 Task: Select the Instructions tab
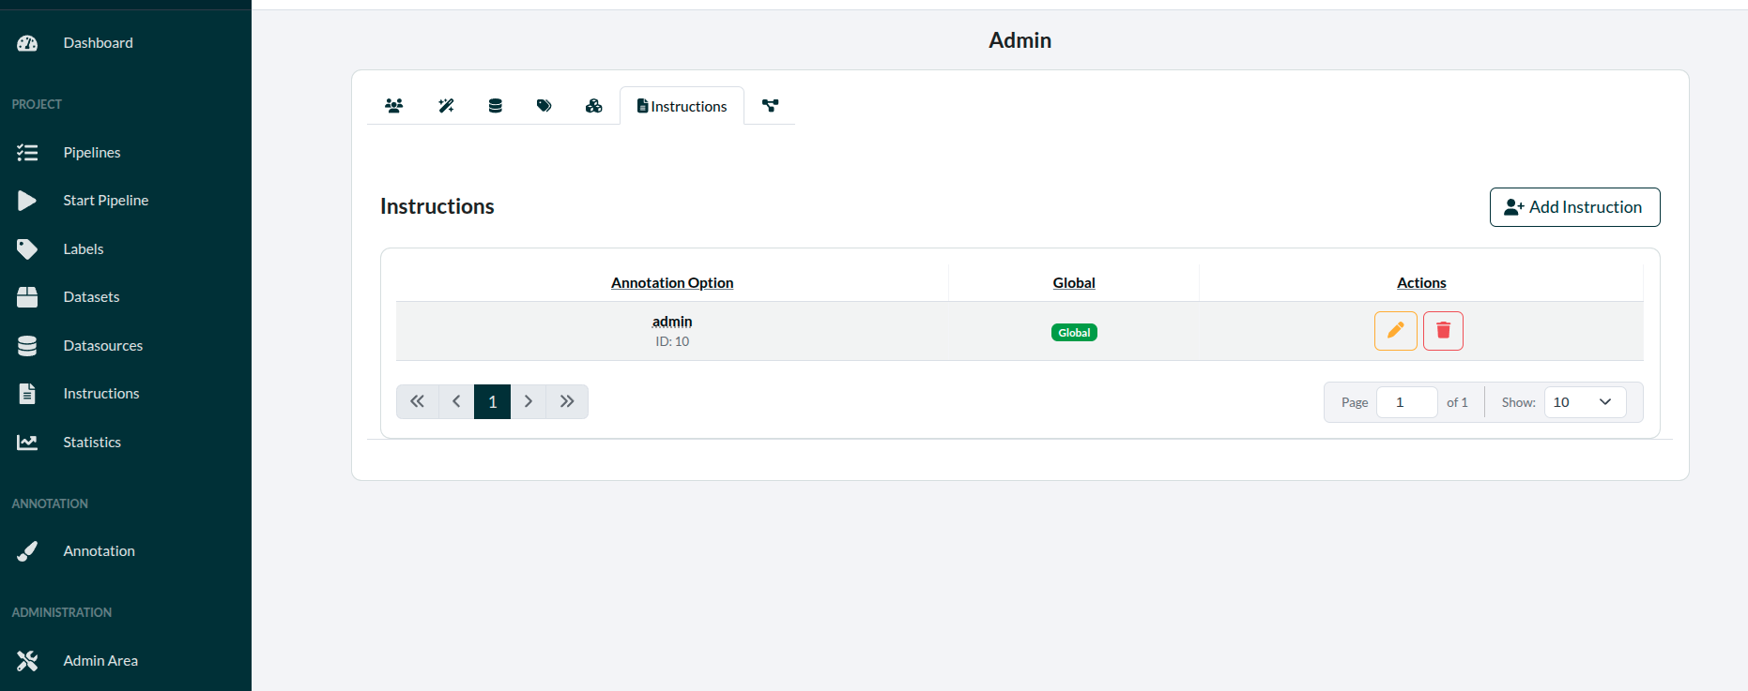(682, 106)
